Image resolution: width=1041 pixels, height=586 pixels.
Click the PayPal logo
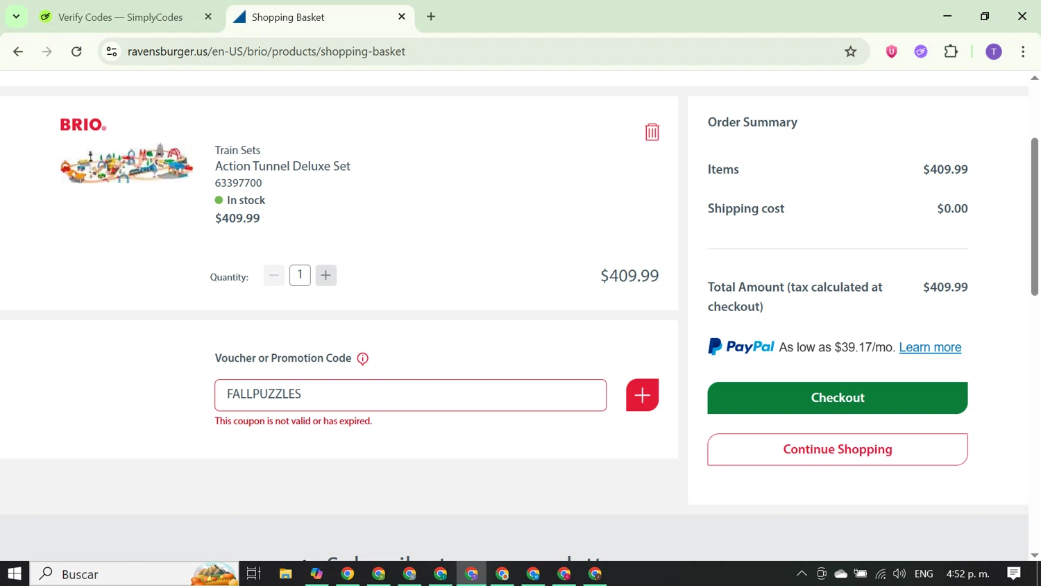coord(740,346)
